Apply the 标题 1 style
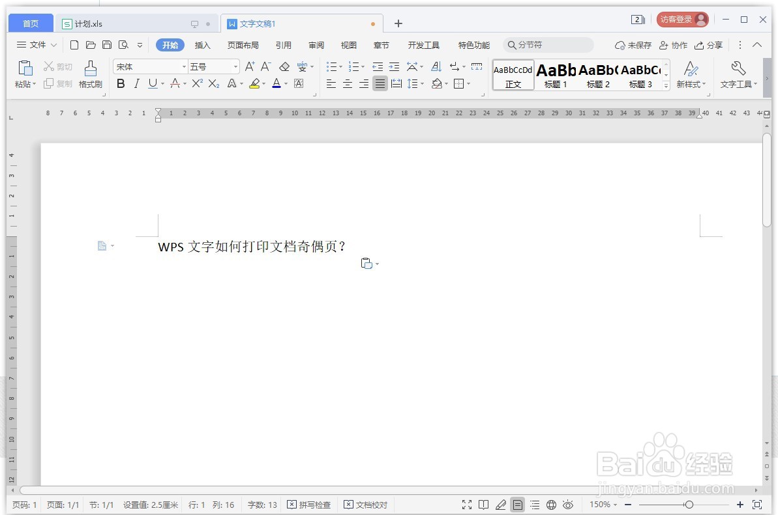 pos(556,76)
